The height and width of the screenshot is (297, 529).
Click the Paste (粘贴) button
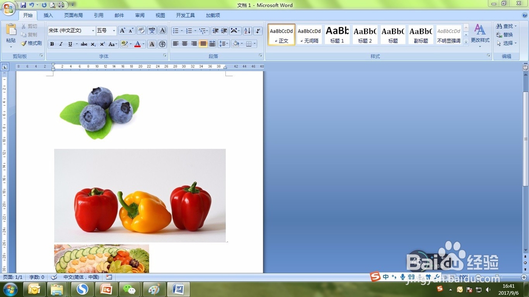[x=11, y=35]
